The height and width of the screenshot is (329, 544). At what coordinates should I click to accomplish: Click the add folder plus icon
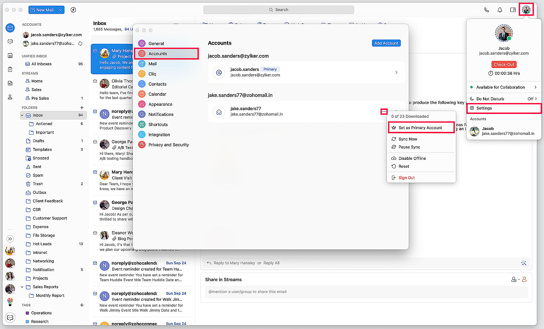pos(82,107)
